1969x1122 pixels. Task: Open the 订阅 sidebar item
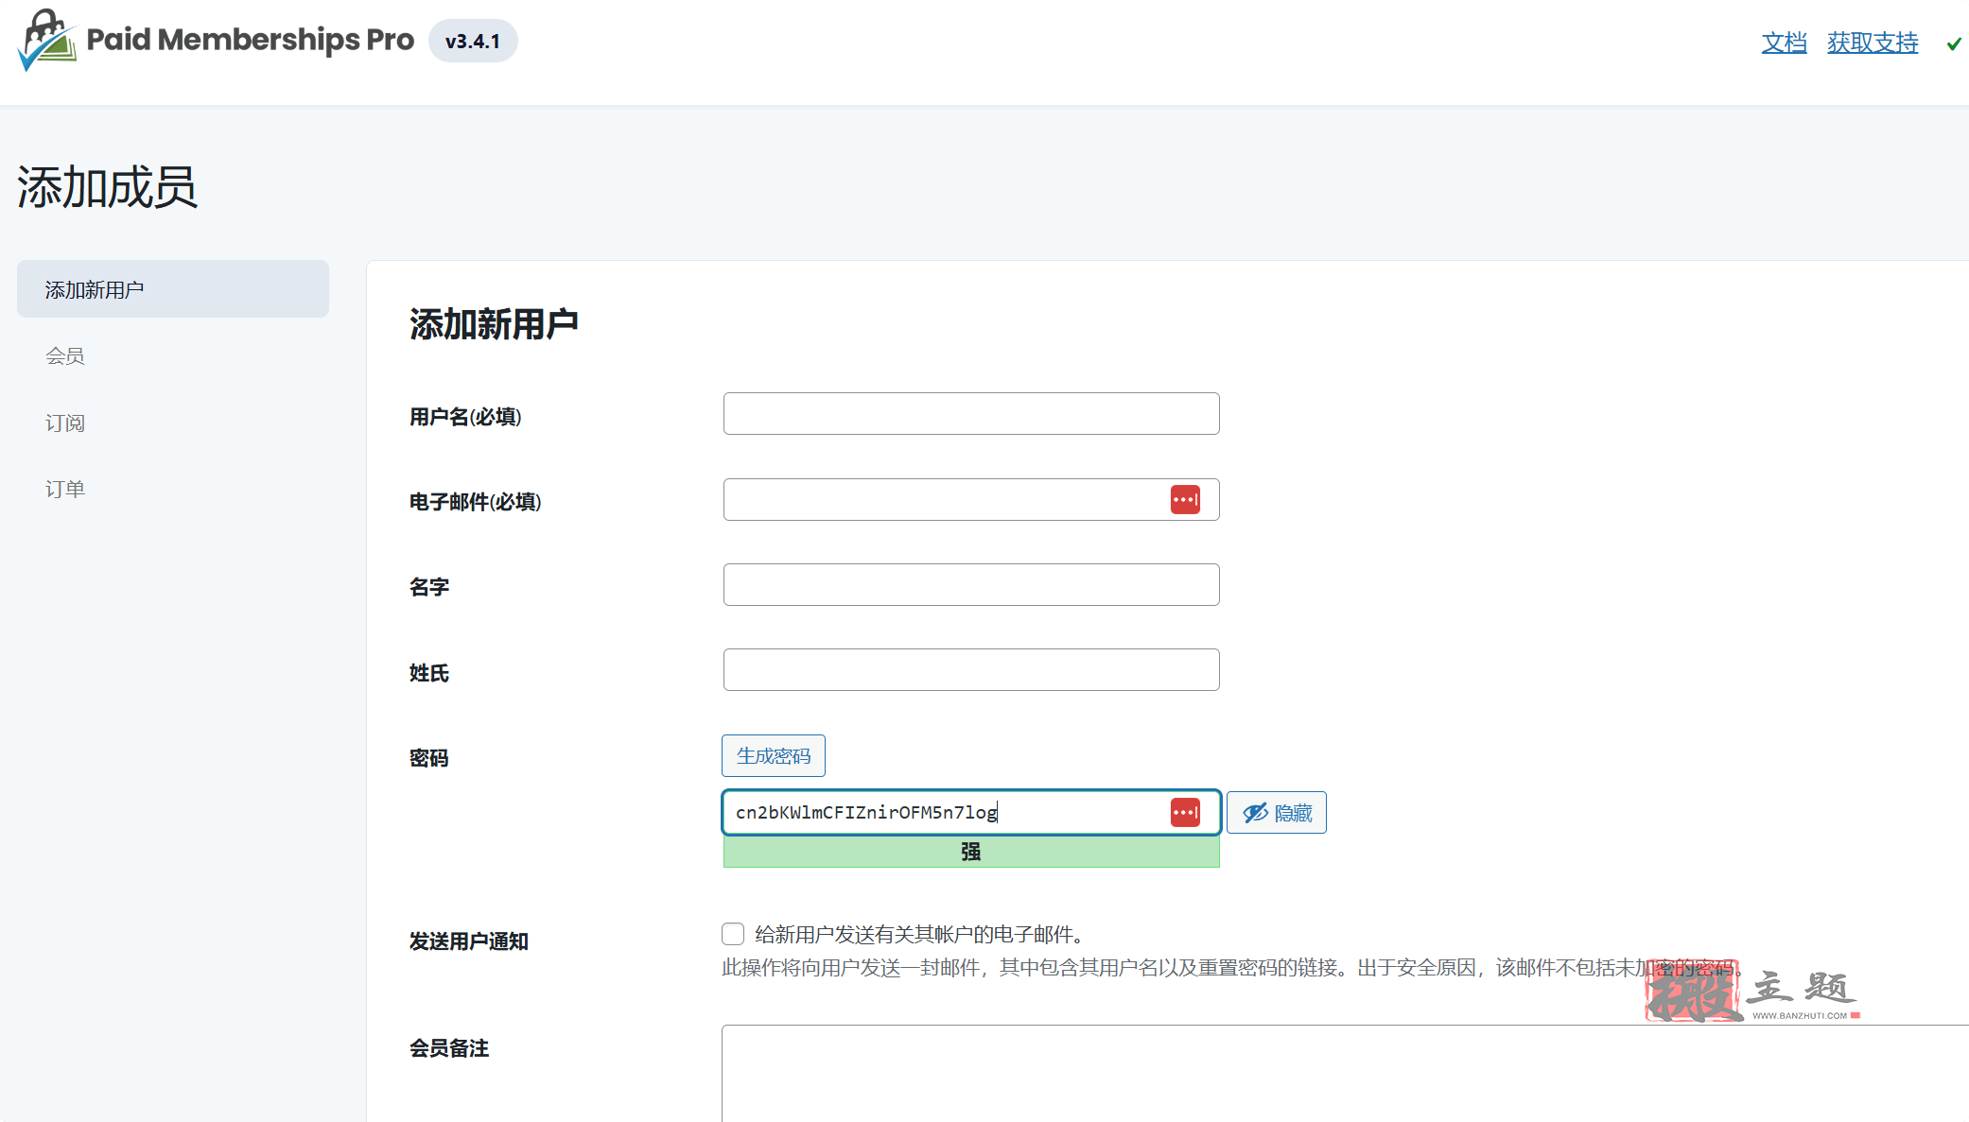[x=65, y=423]
